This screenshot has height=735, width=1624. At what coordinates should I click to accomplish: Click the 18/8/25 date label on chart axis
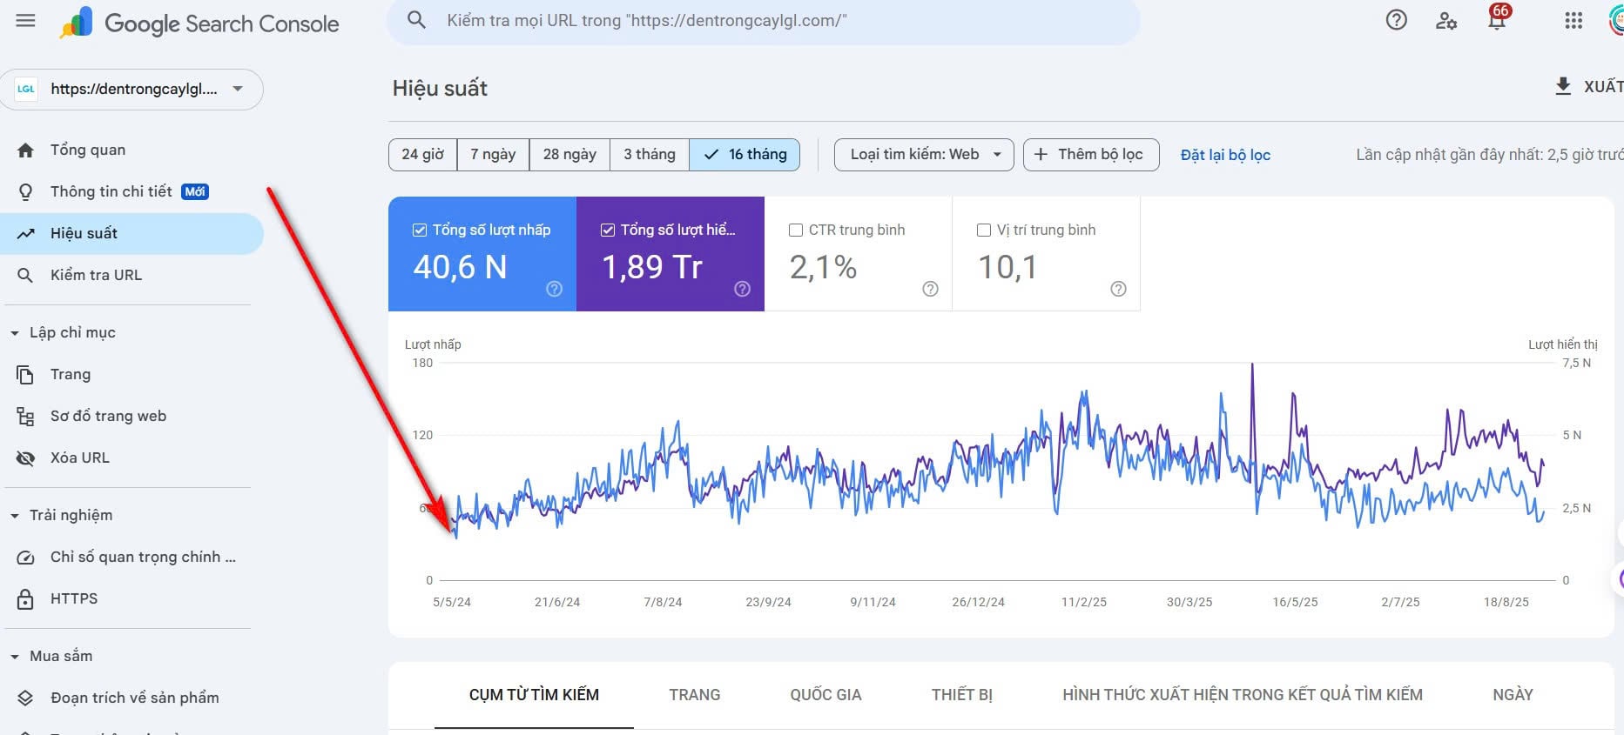[1506, 602]
